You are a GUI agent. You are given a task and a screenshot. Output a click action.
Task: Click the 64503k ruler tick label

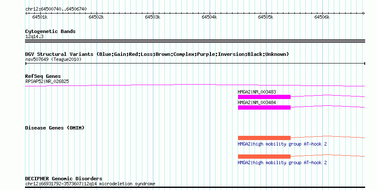[152, 17]
